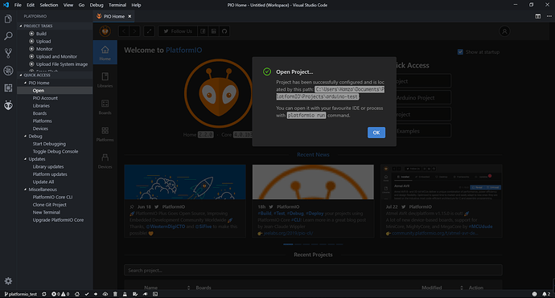Click OK in the Open Project dialog
The image size is (555, 298).
point(376,133)
